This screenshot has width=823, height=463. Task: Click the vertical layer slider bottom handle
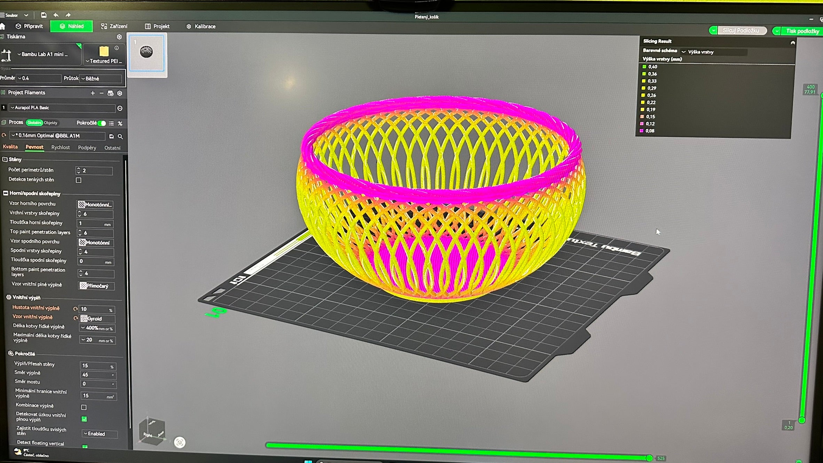point(801,420)
